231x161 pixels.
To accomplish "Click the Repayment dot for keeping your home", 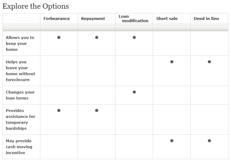I will [x=97, y=37].
